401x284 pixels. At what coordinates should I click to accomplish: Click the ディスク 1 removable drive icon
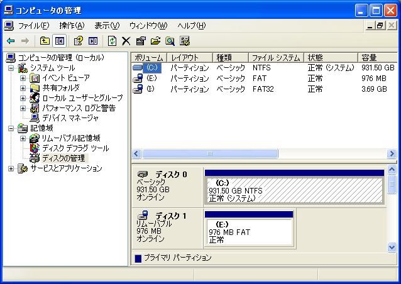(143, 216)
